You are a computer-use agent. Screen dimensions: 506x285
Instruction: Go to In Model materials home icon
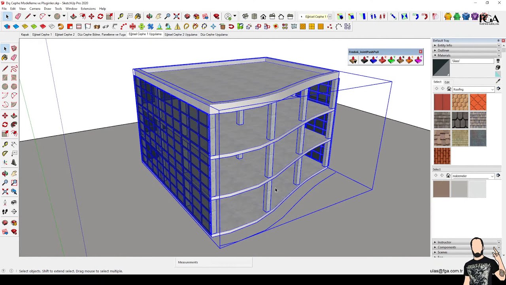pyautogui.click(x=449, y=89)
